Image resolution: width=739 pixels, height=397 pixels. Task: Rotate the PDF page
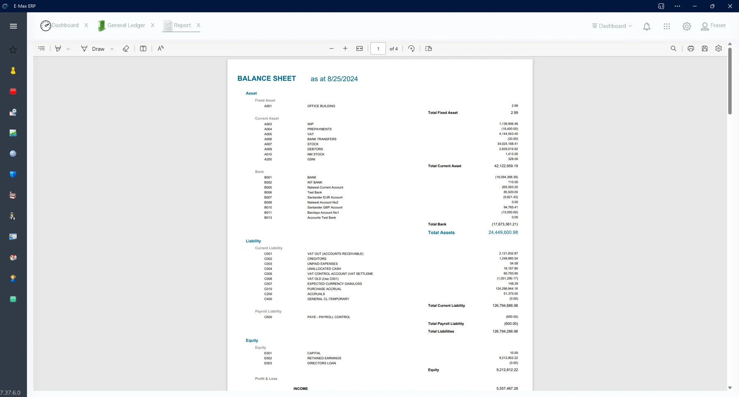pyautogui.click(x=411, y=48)
